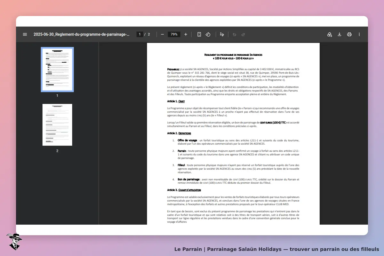384x256 pixels.
Task: Open the sidebar hamburger menu
Action: (25, 34)
